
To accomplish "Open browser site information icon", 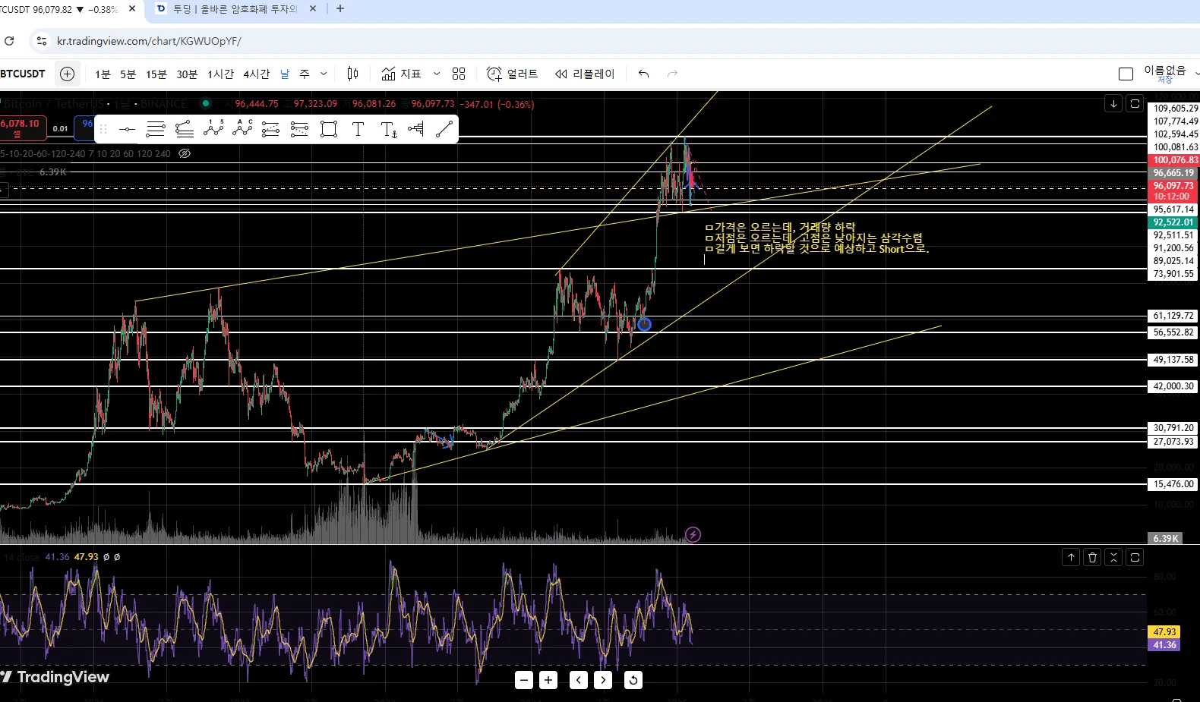I will coord(42,41).
